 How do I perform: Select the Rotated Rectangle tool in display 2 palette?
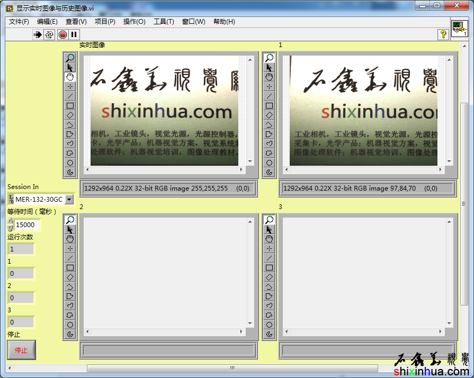(x=70, y=277)
